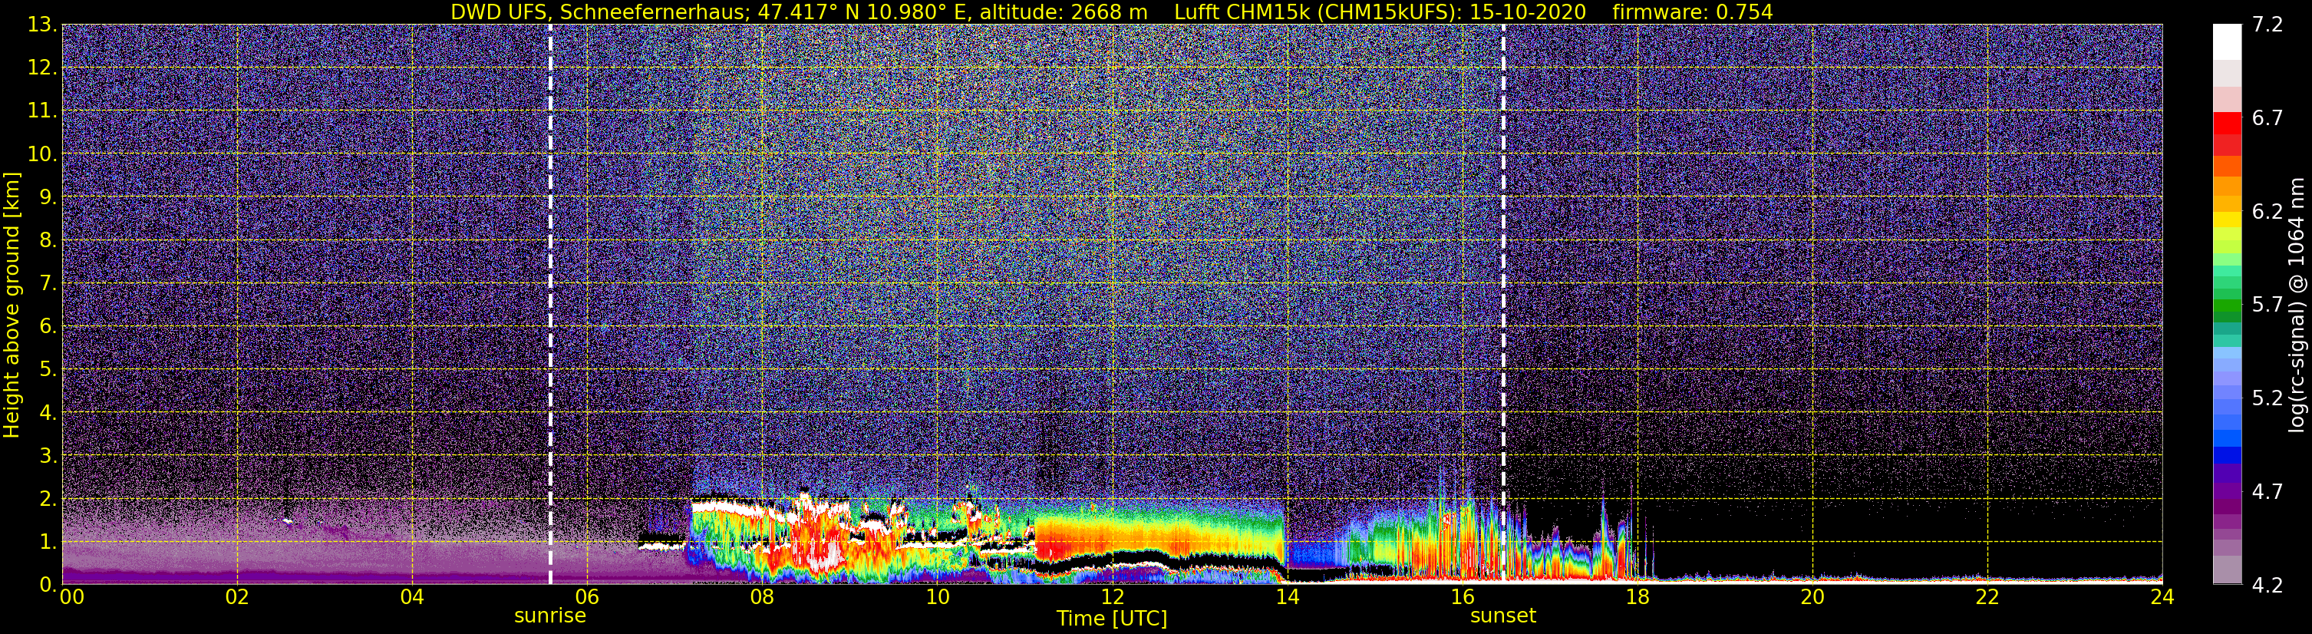Screen dimensions: 2312x634
Task: Click the 'firmware: 0.754' text
Action: coord(1693,12)
